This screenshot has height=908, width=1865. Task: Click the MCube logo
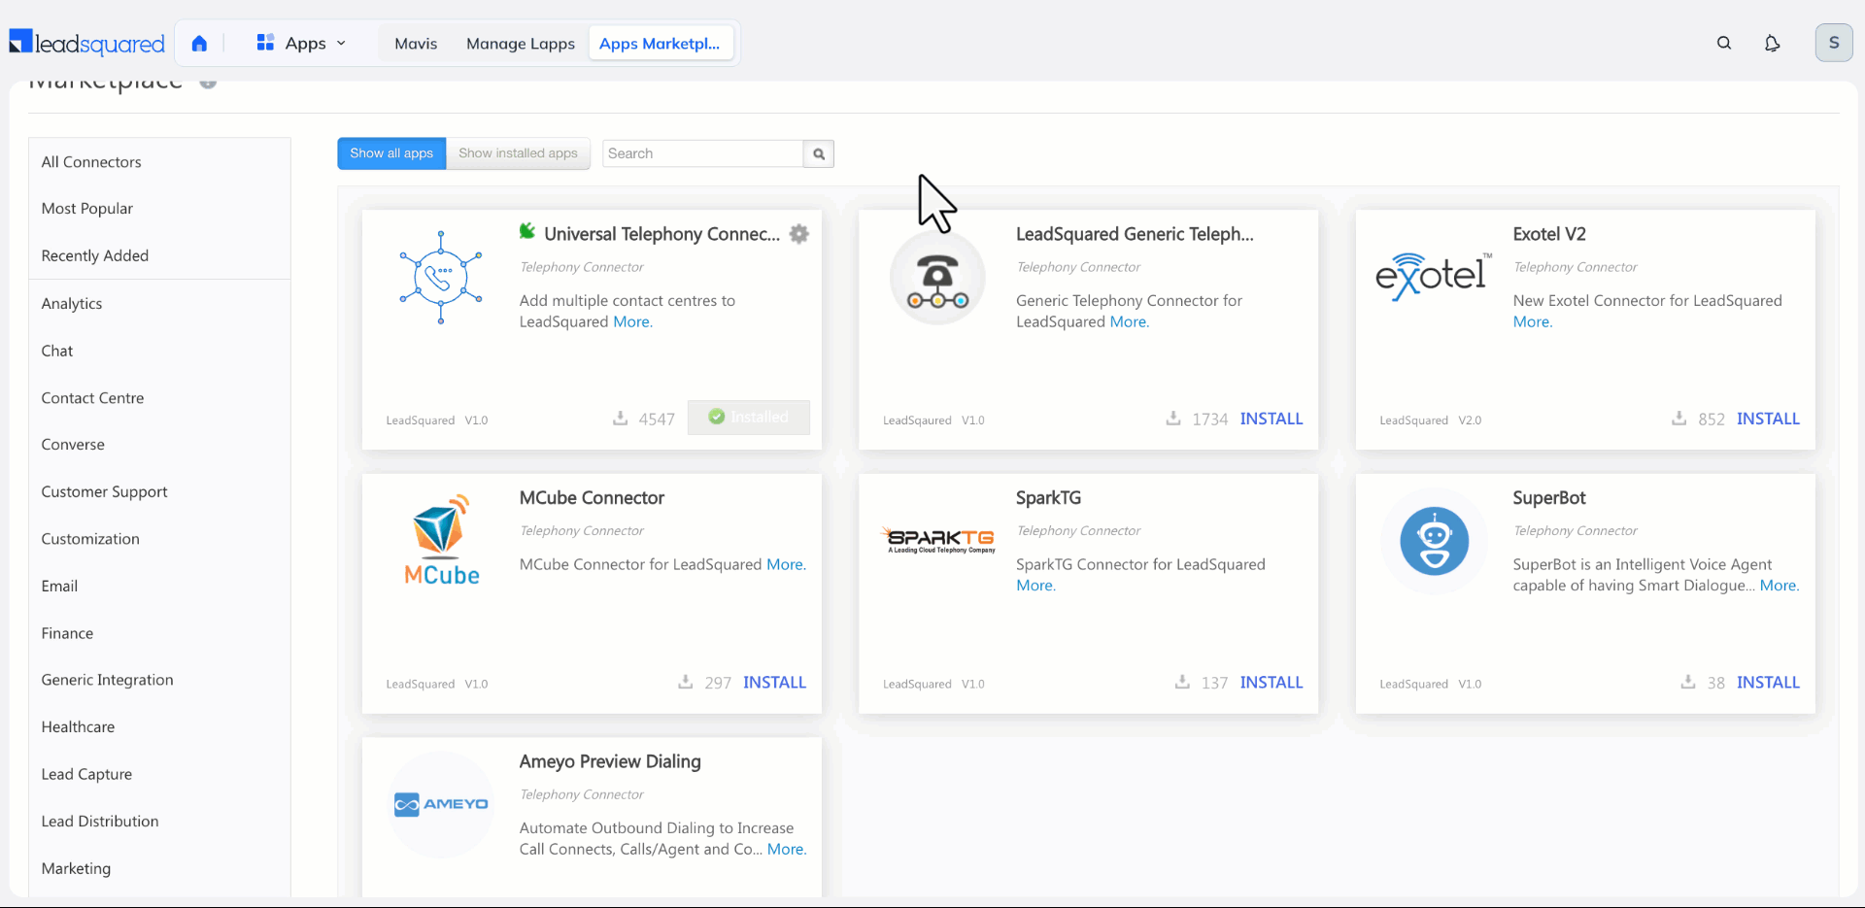(442, 540)
